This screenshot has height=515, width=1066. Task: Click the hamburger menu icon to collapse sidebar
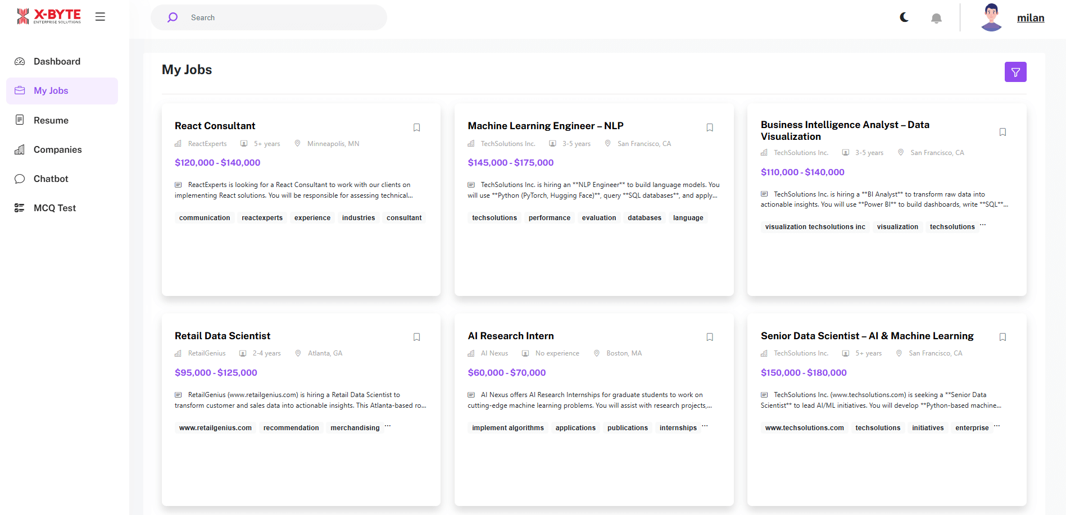point(100,17)
